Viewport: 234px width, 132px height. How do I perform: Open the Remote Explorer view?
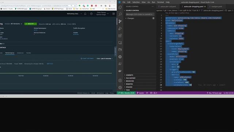[x=120, y=43]
